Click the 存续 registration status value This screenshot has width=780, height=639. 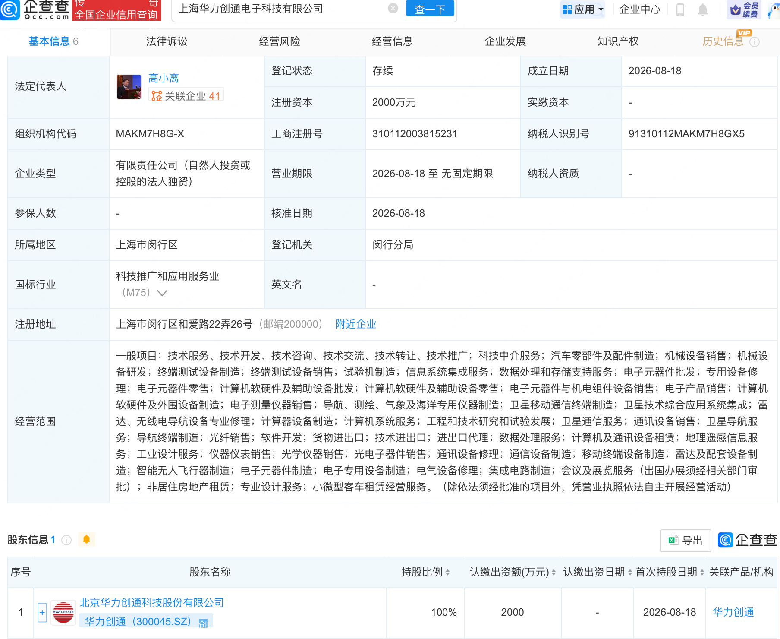point(383,71)
